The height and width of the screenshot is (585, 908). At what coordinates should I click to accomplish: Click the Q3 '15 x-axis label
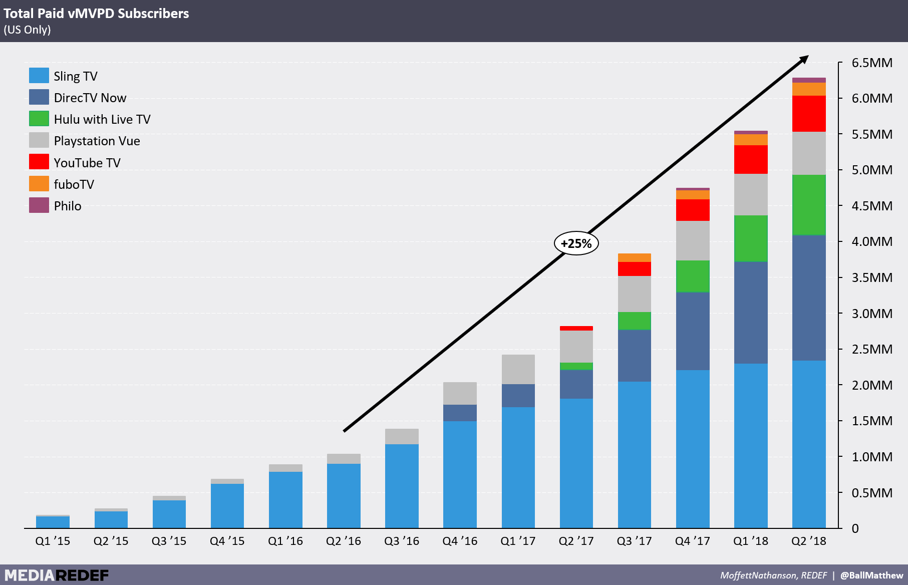pos(169,541)
